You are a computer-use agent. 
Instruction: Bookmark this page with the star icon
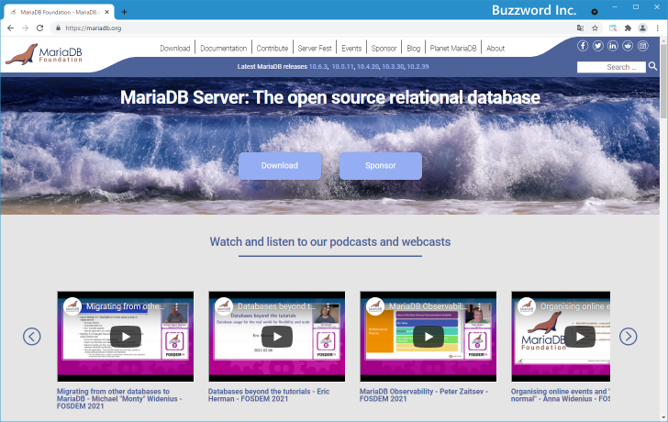coord(595,28)
